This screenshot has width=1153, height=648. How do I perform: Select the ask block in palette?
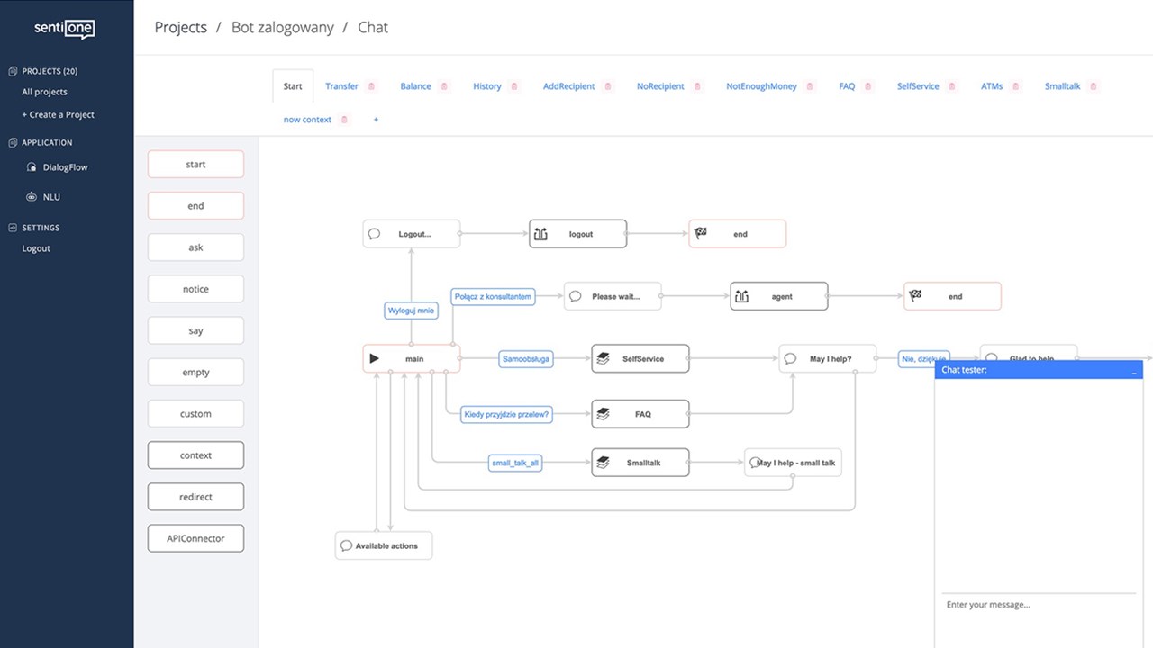point(195,247)
